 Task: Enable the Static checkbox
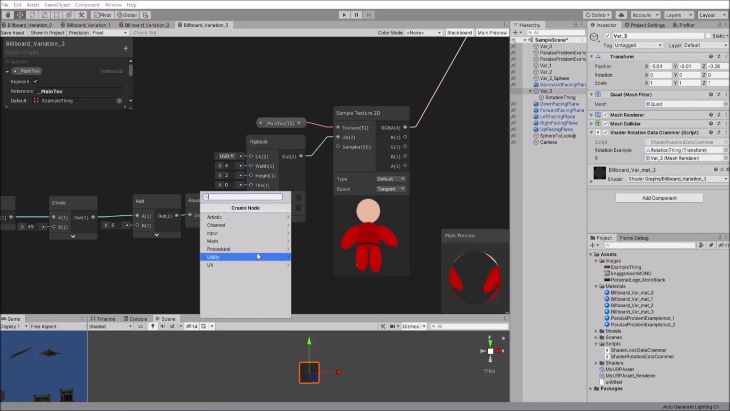pyautogui.click(x=708, y=36)
